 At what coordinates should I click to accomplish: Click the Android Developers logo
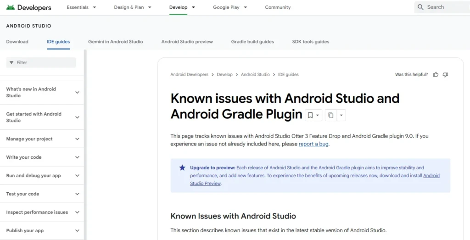pos(29,7)
